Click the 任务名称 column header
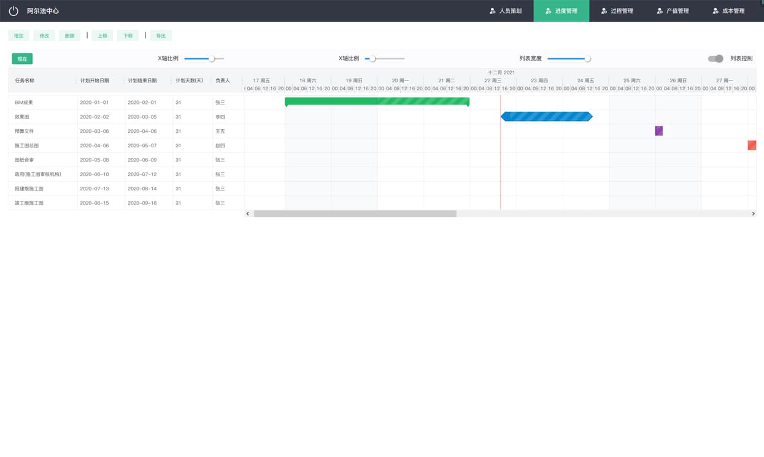Screen dimensions: 764x457 coord(25,80)
